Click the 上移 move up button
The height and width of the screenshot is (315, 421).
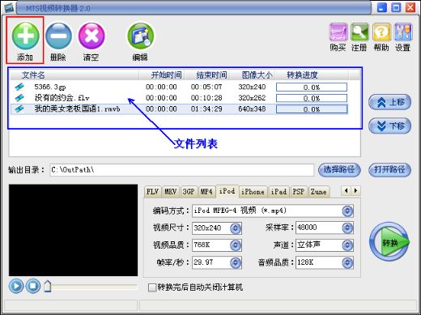pyautogui.click(x=389, y=102)
